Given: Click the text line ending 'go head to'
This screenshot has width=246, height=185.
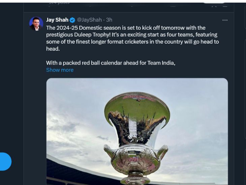Looking at the screenshot, I should (x=132, y=42).
